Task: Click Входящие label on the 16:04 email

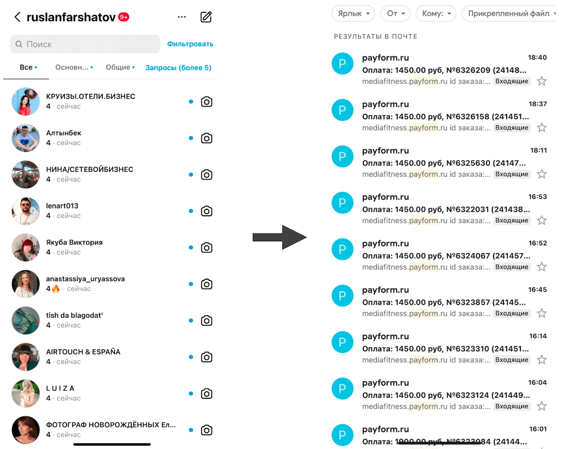Action: pos(512,406)
